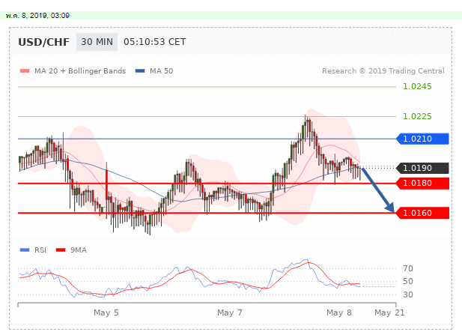Click the blue MA 50 legend swatch
Screen dimensions: 462x335
tap(140, 70)
